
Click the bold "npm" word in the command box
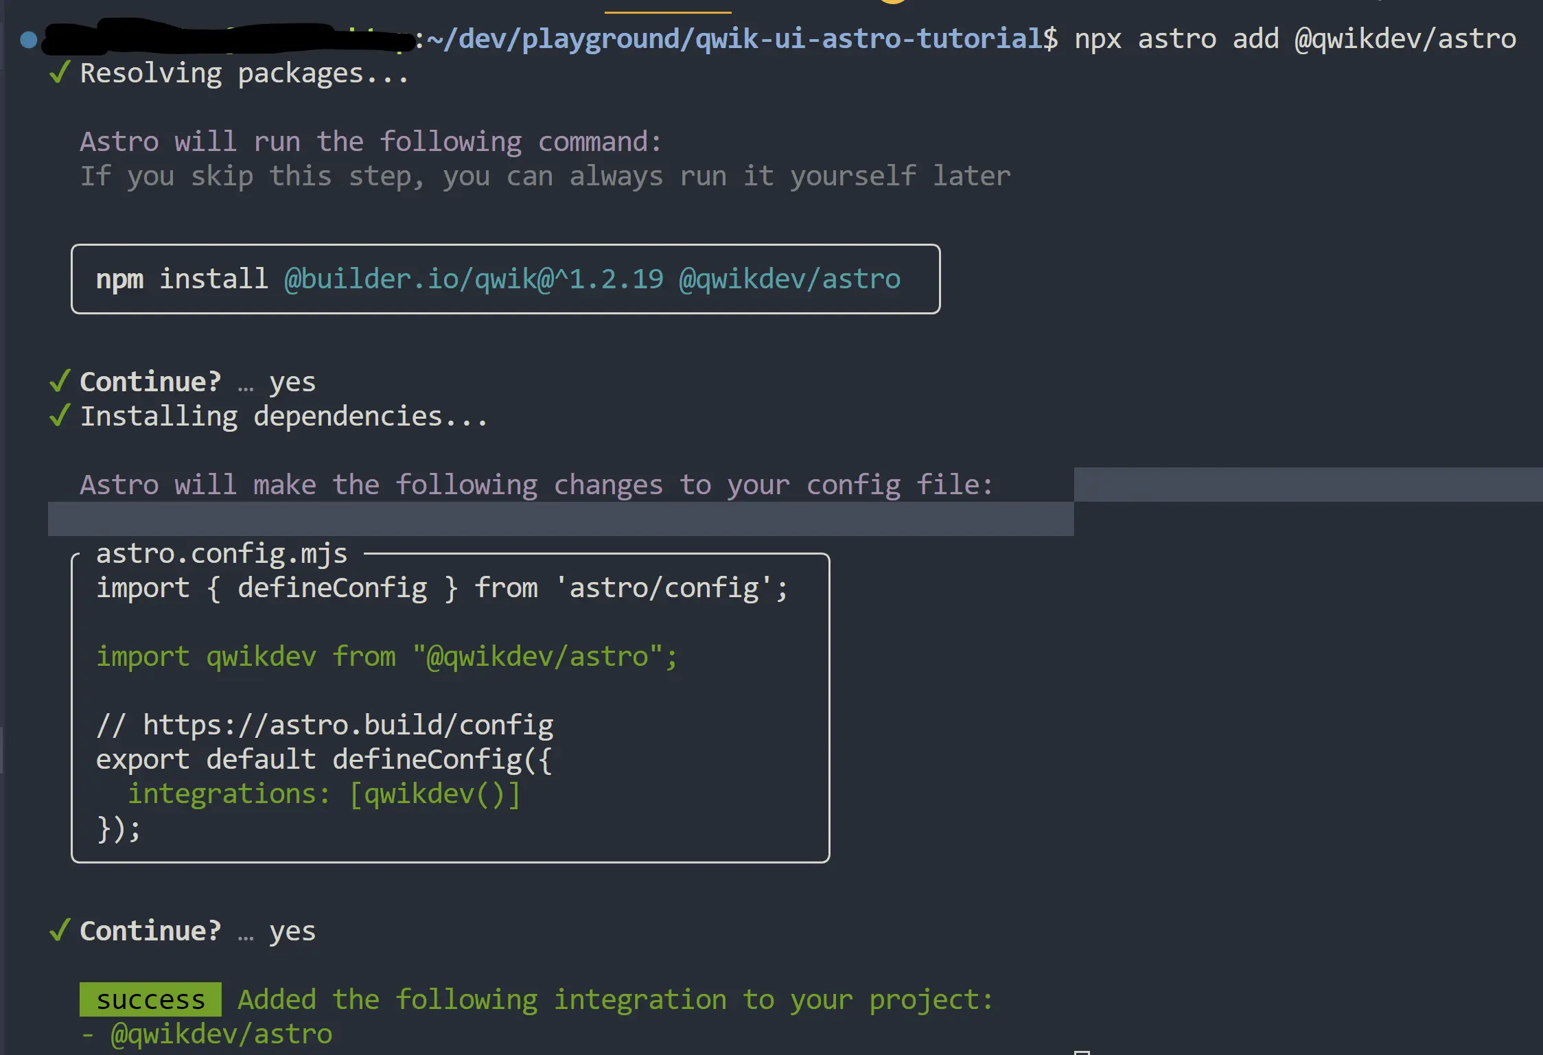pos(119,279)
